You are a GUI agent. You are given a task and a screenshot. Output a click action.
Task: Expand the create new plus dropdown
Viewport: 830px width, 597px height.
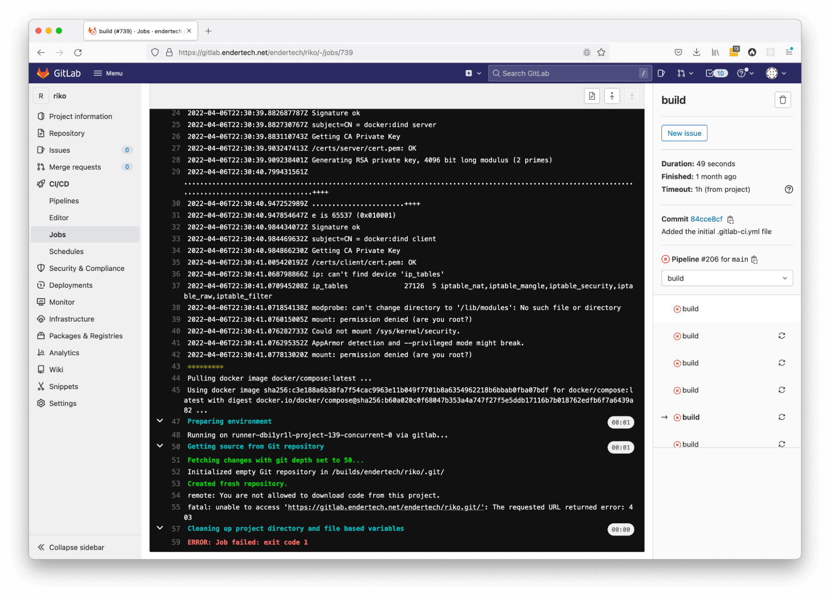pyautogui.click(x=473, y=73)
